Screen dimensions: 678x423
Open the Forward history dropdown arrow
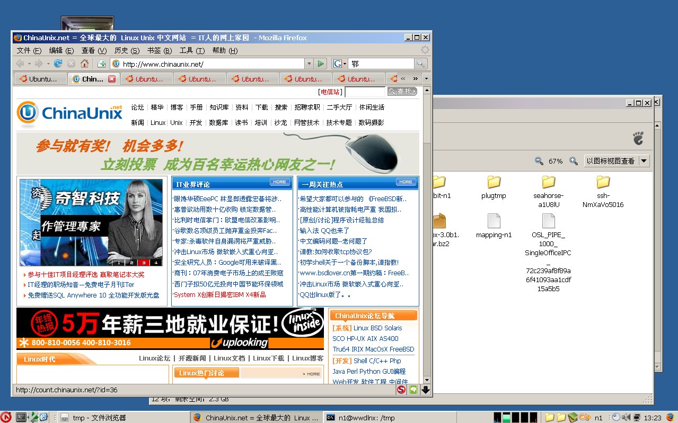pos(48,64)
